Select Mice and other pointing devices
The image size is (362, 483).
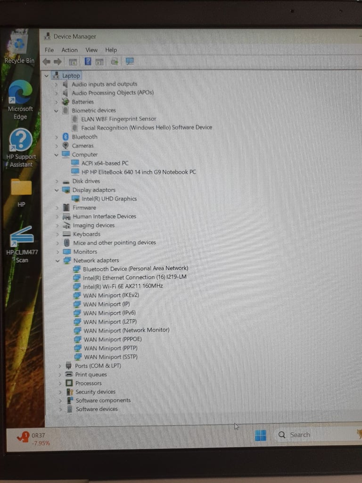(x=115, y=243)
